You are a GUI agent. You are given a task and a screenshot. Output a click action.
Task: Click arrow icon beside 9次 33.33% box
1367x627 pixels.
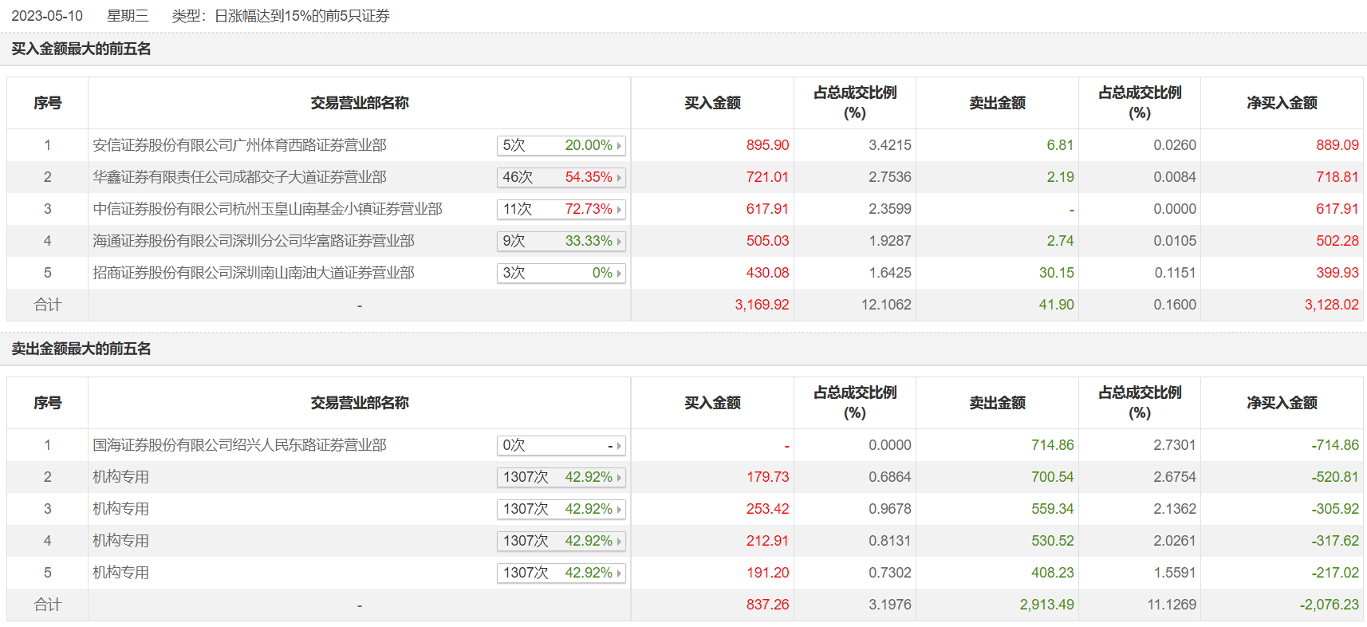tap(619, 242)
